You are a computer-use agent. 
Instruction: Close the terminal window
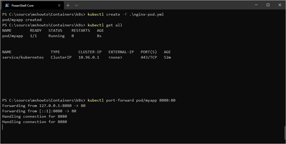click(280, 5)
